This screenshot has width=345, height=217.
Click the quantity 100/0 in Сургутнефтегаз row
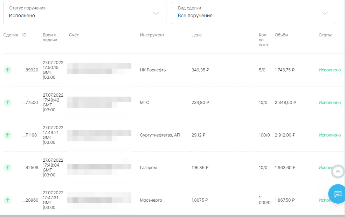tap(264, 135)
